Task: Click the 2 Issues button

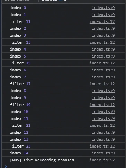Action: (54, 1)
